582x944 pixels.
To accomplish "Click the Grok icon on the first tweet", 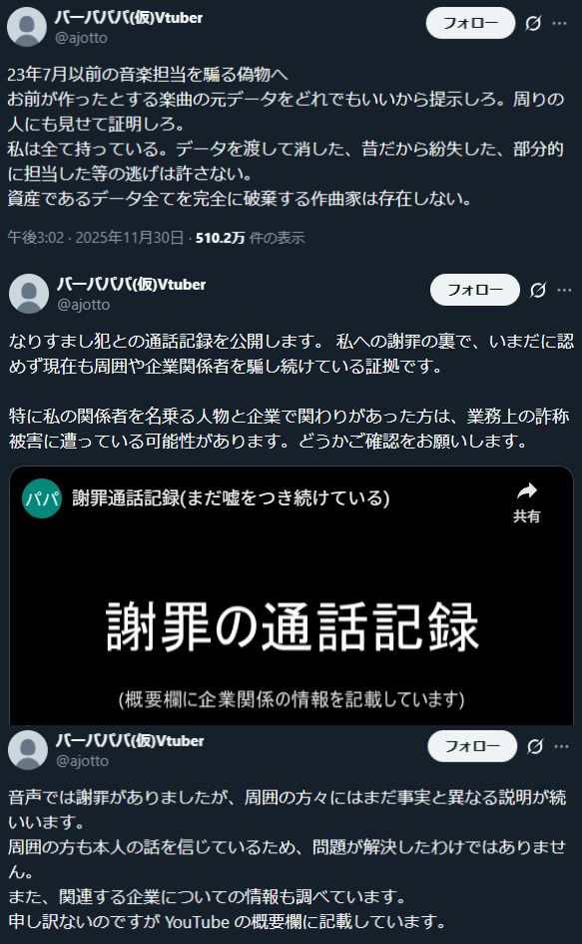I will pyautogui.click(x=533, y=24).
